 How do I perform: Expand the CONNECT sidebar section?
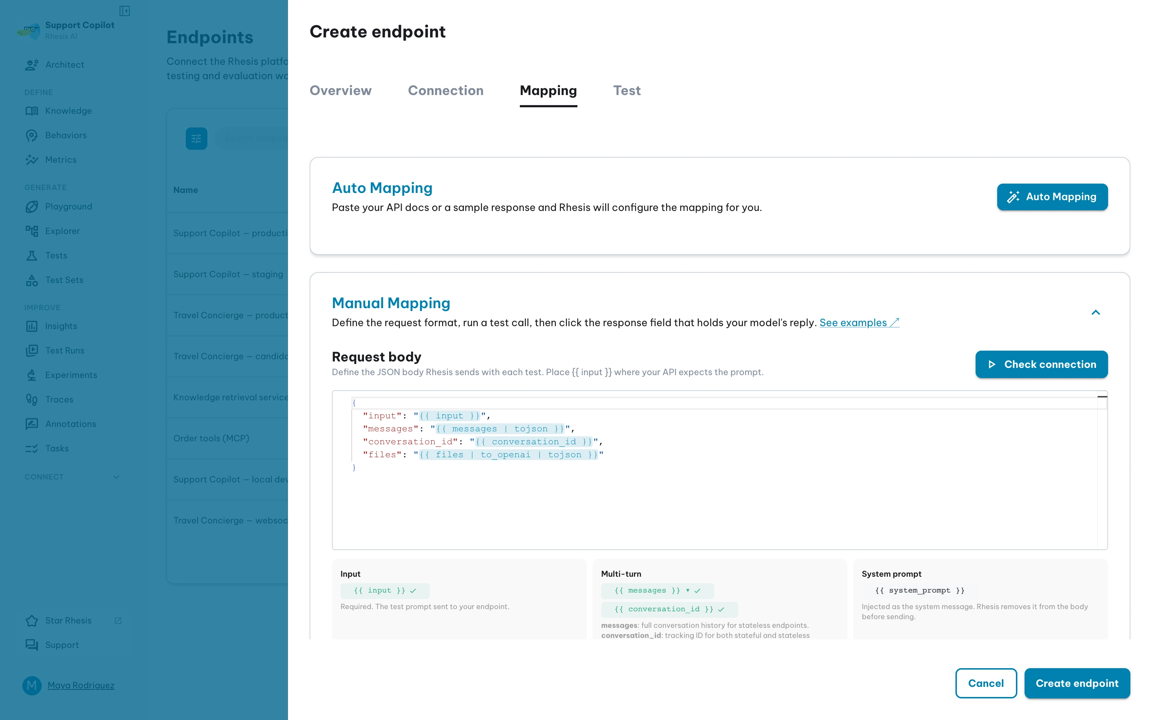click(116, 477)
